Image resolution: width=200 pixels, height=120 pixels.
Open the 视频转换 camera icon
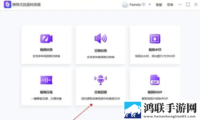pyautogui.click(x=46, y=39)
